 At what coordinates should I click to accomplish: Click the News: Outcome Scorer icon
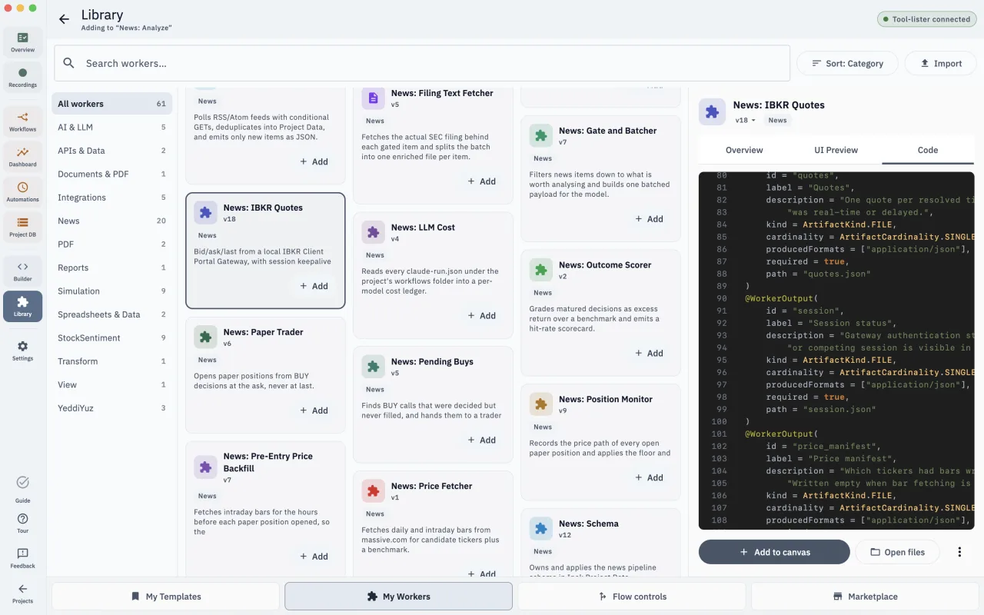(540, 270)
